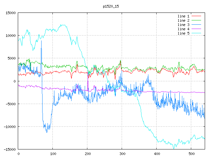The image size is (211, 158).
Task: Click the blue line 3 legend sample
Action: (196, 25)
